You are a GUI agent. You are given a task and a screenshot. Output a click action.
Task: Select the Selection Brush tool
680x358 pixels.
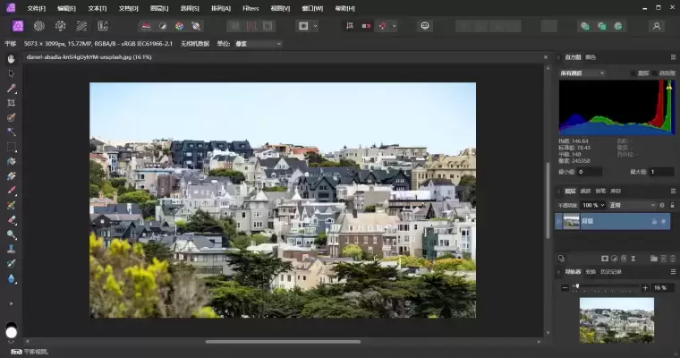tap(12, 117)
